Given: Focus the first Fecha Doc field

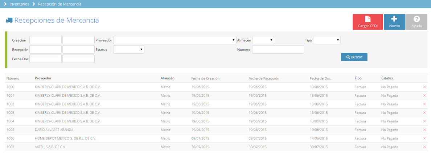Looking at the screenshot, I should pos(46,58).
